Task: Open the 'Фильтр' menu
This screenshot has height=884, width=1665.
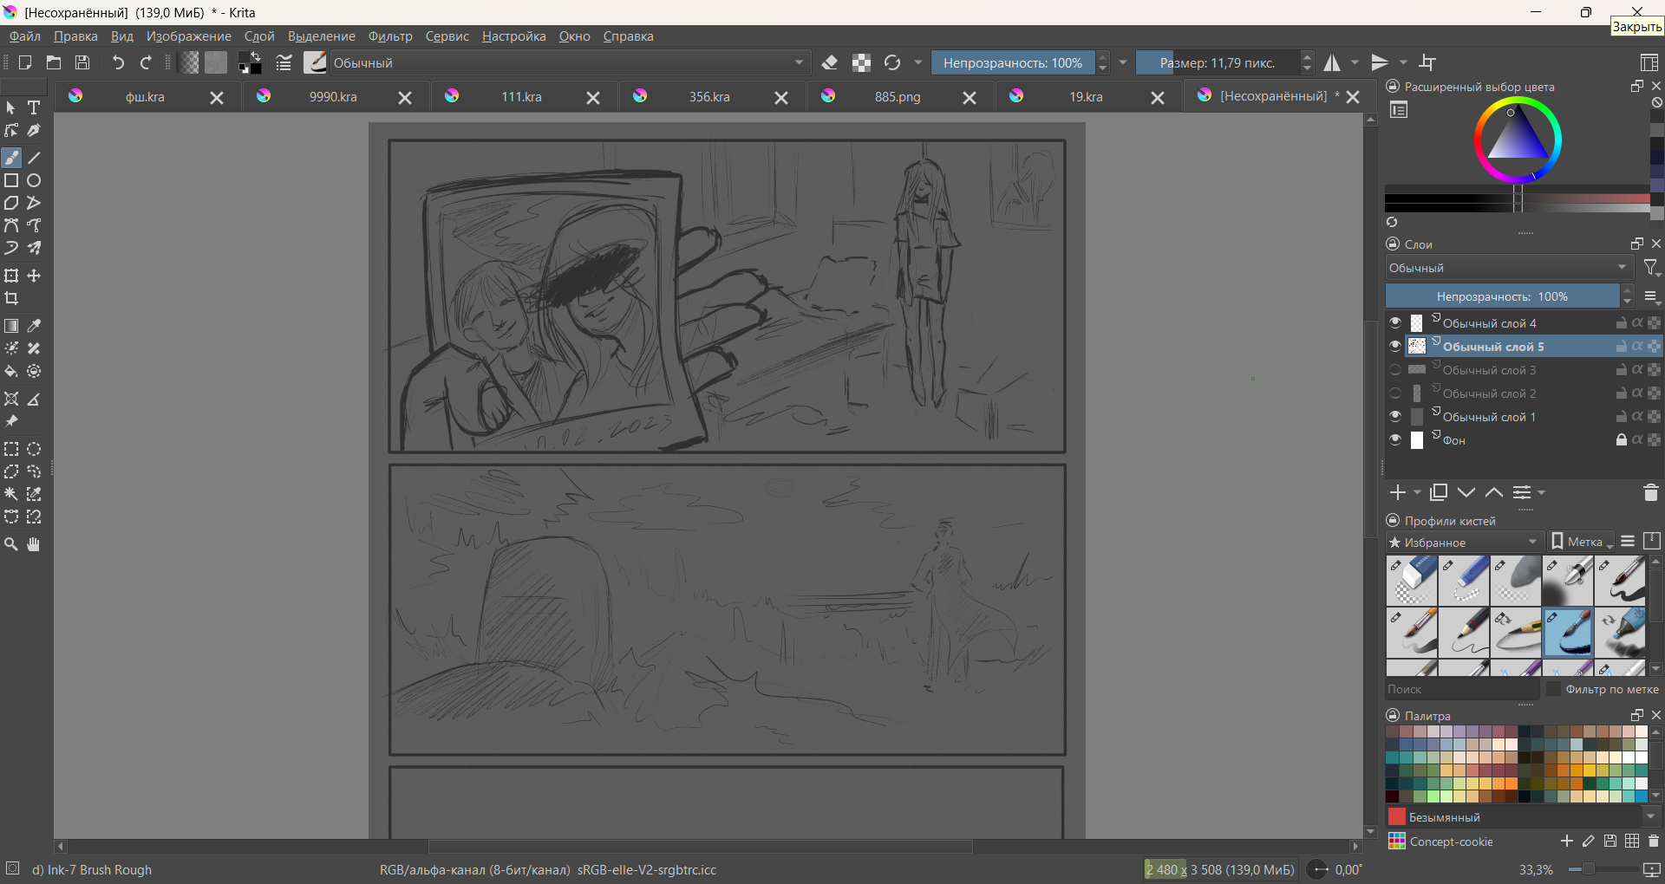Action: coord(389,36)
